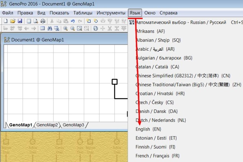Screen dimensions: 243x162
Task: Select English {EN} language
Action: (148, 129)
